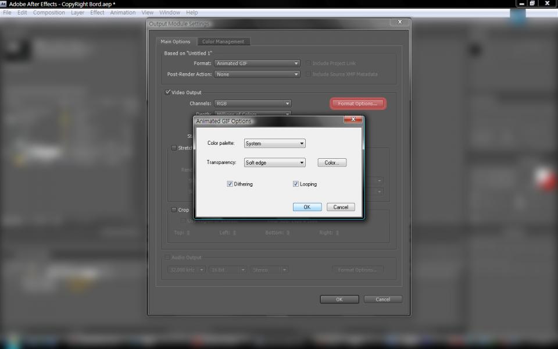Screen dimensions: 558x349
Task: Confirm Animated GIF Options with OK
Action: coord(307,206)
